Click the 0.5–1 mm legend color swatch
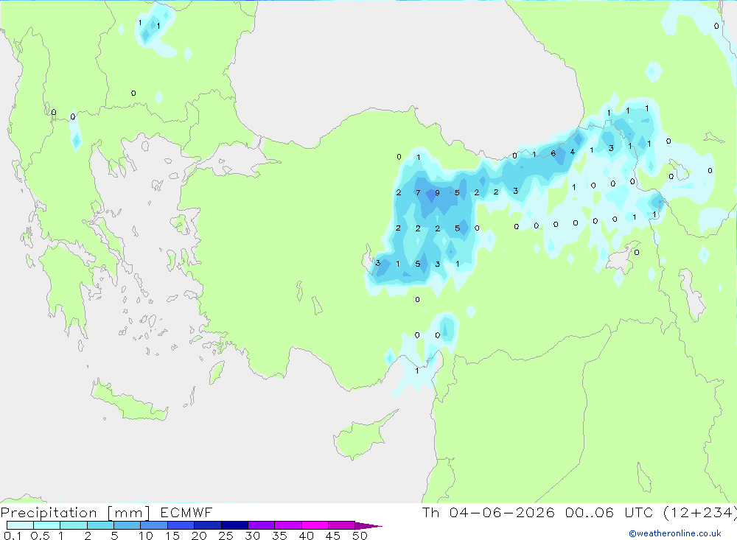 [x=46, y=525]
